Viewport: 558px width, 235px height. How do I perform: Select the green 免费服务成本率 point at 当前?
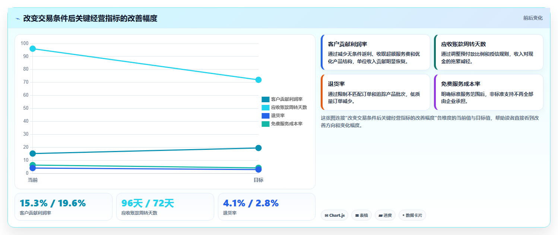point(33,165)
